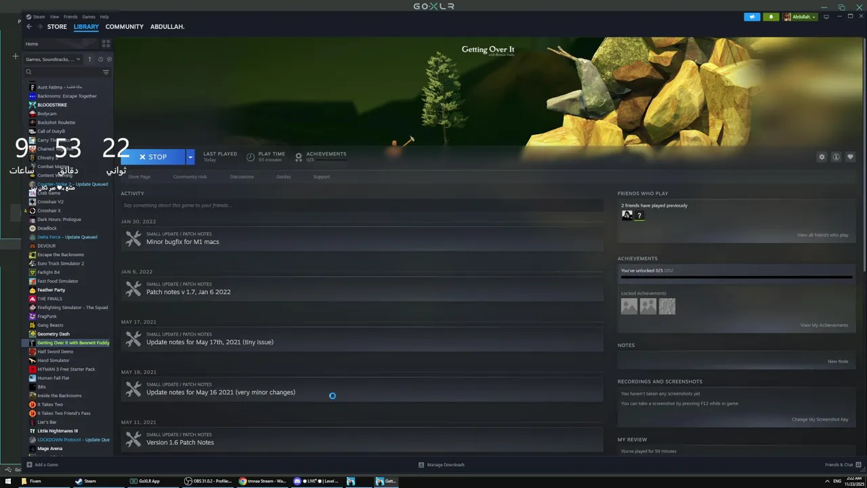This screenshot has width=867, height=488.
Task: Open game settings gear icon
Action: tap(822, 157)
